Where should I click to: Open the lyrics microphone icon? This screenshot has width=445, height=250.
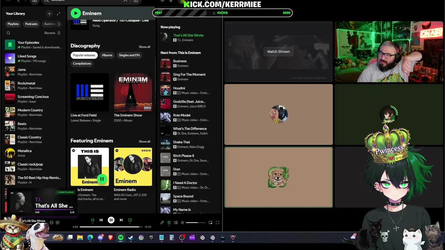162,223
